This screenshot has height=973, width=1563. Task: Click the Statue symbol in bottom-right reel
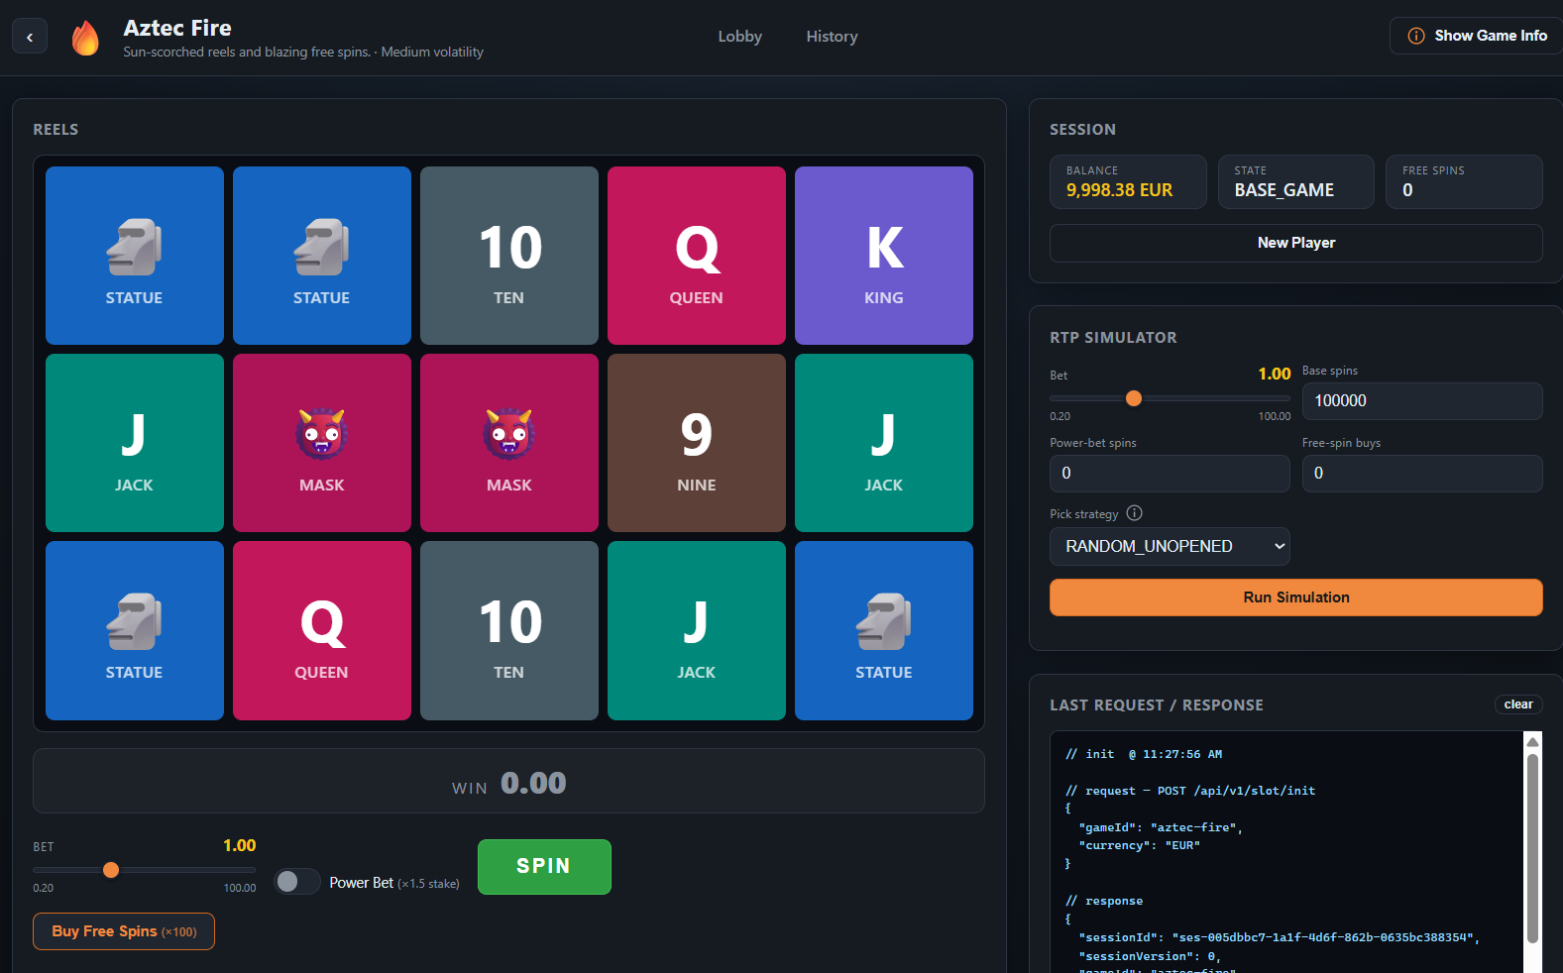pos(884,630)
